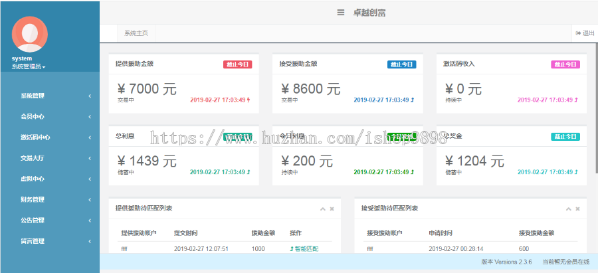Screen dimensions: 598x273
Task: Click the chevron next to 激活码中心
Action: [90, 137]
